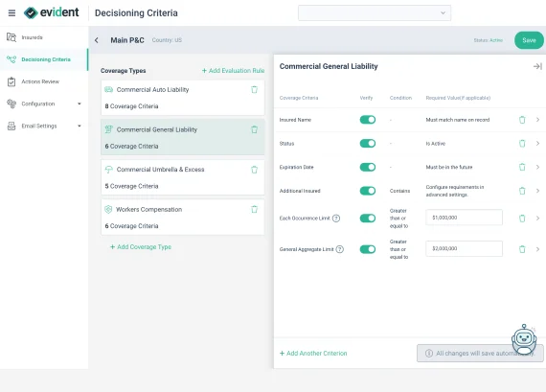Delete the Status criterion

(x=522, y=144)
